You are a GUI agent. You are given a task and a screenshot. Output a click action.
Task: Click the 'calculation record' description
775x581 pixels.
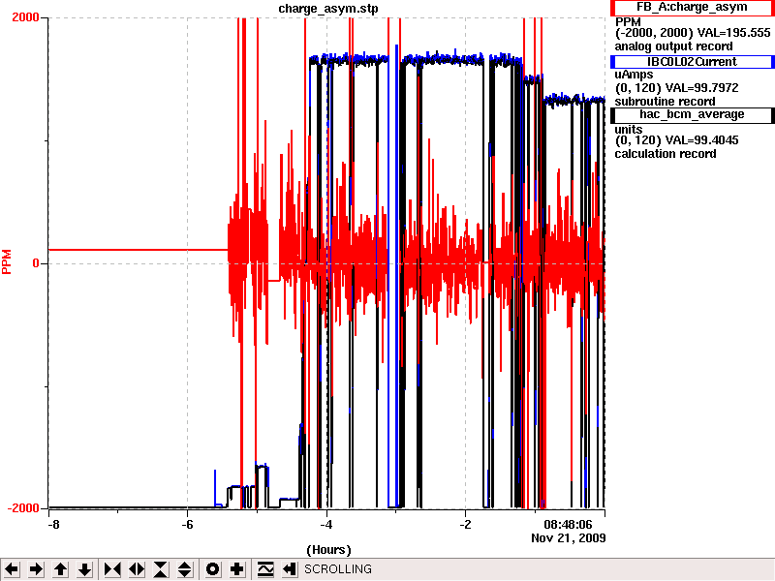click(666, 154)
